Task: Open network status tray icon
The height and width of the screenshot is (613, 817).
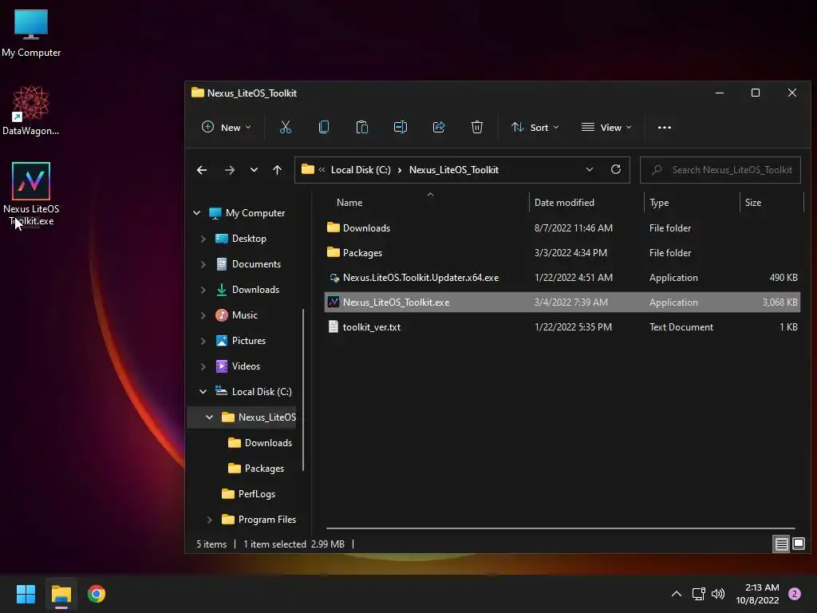Action: point(698,594)
